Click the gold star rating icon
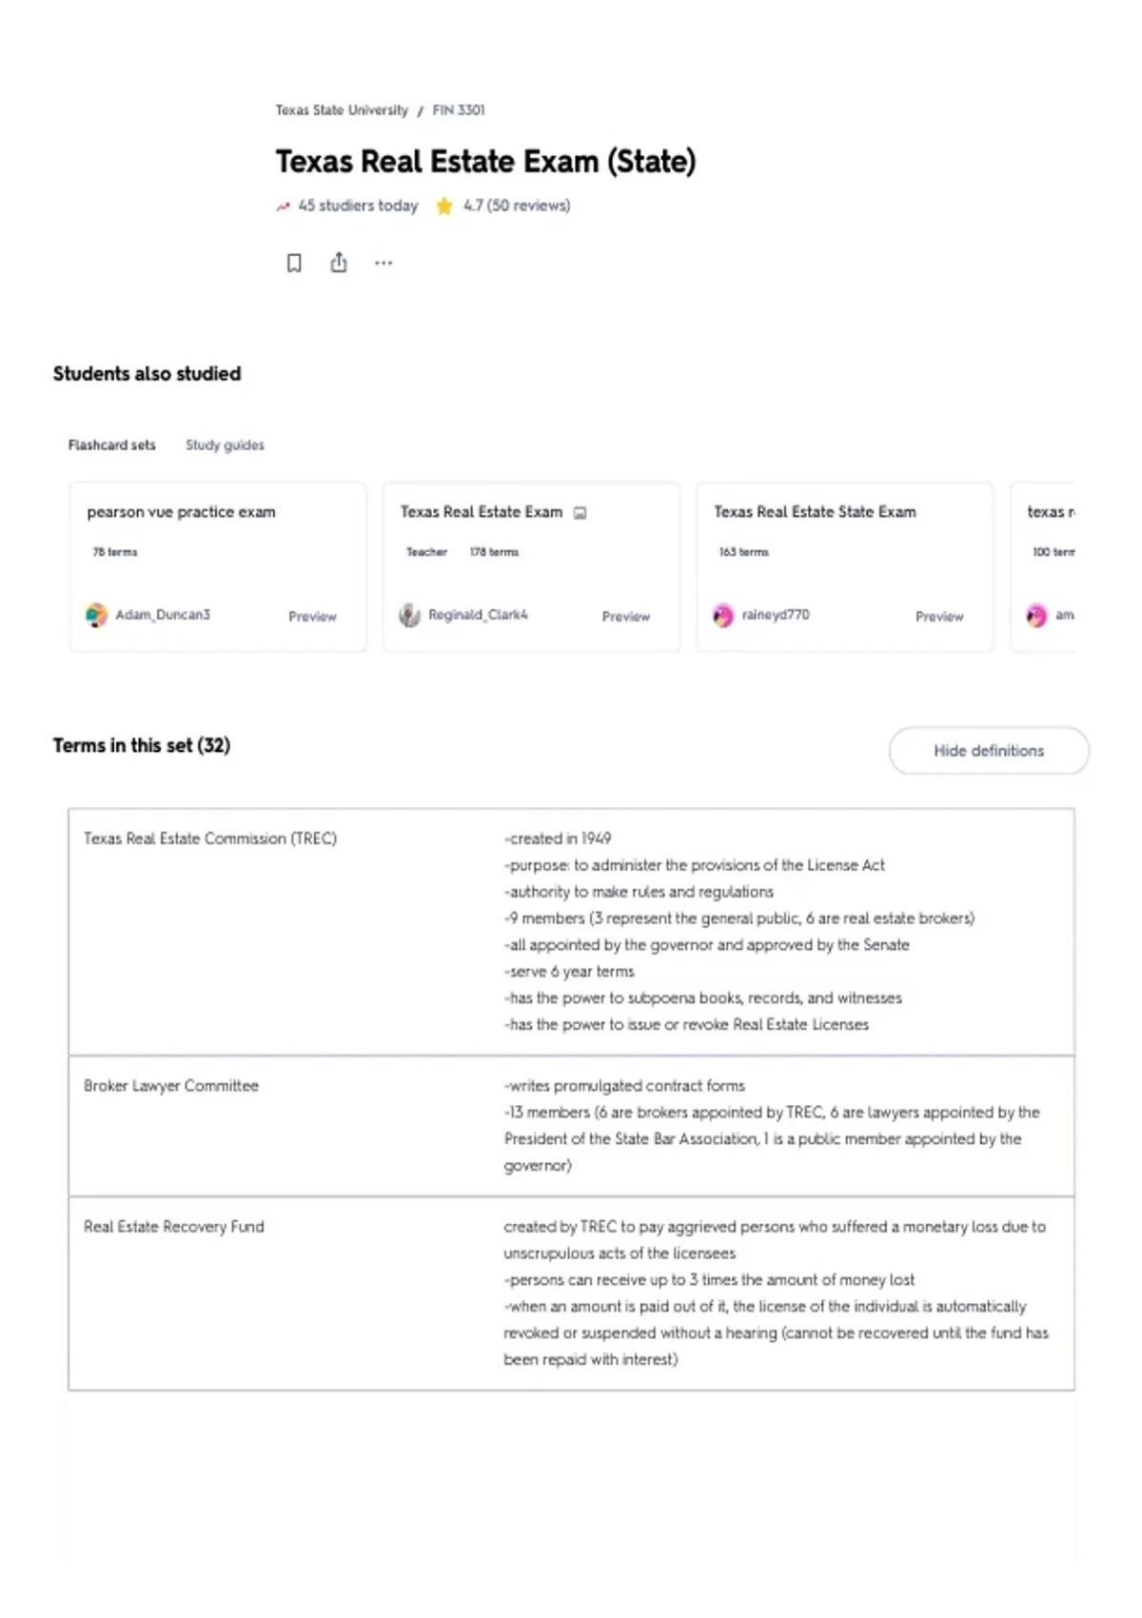This screenshot has height=1618, width=1142. (443, 206)
